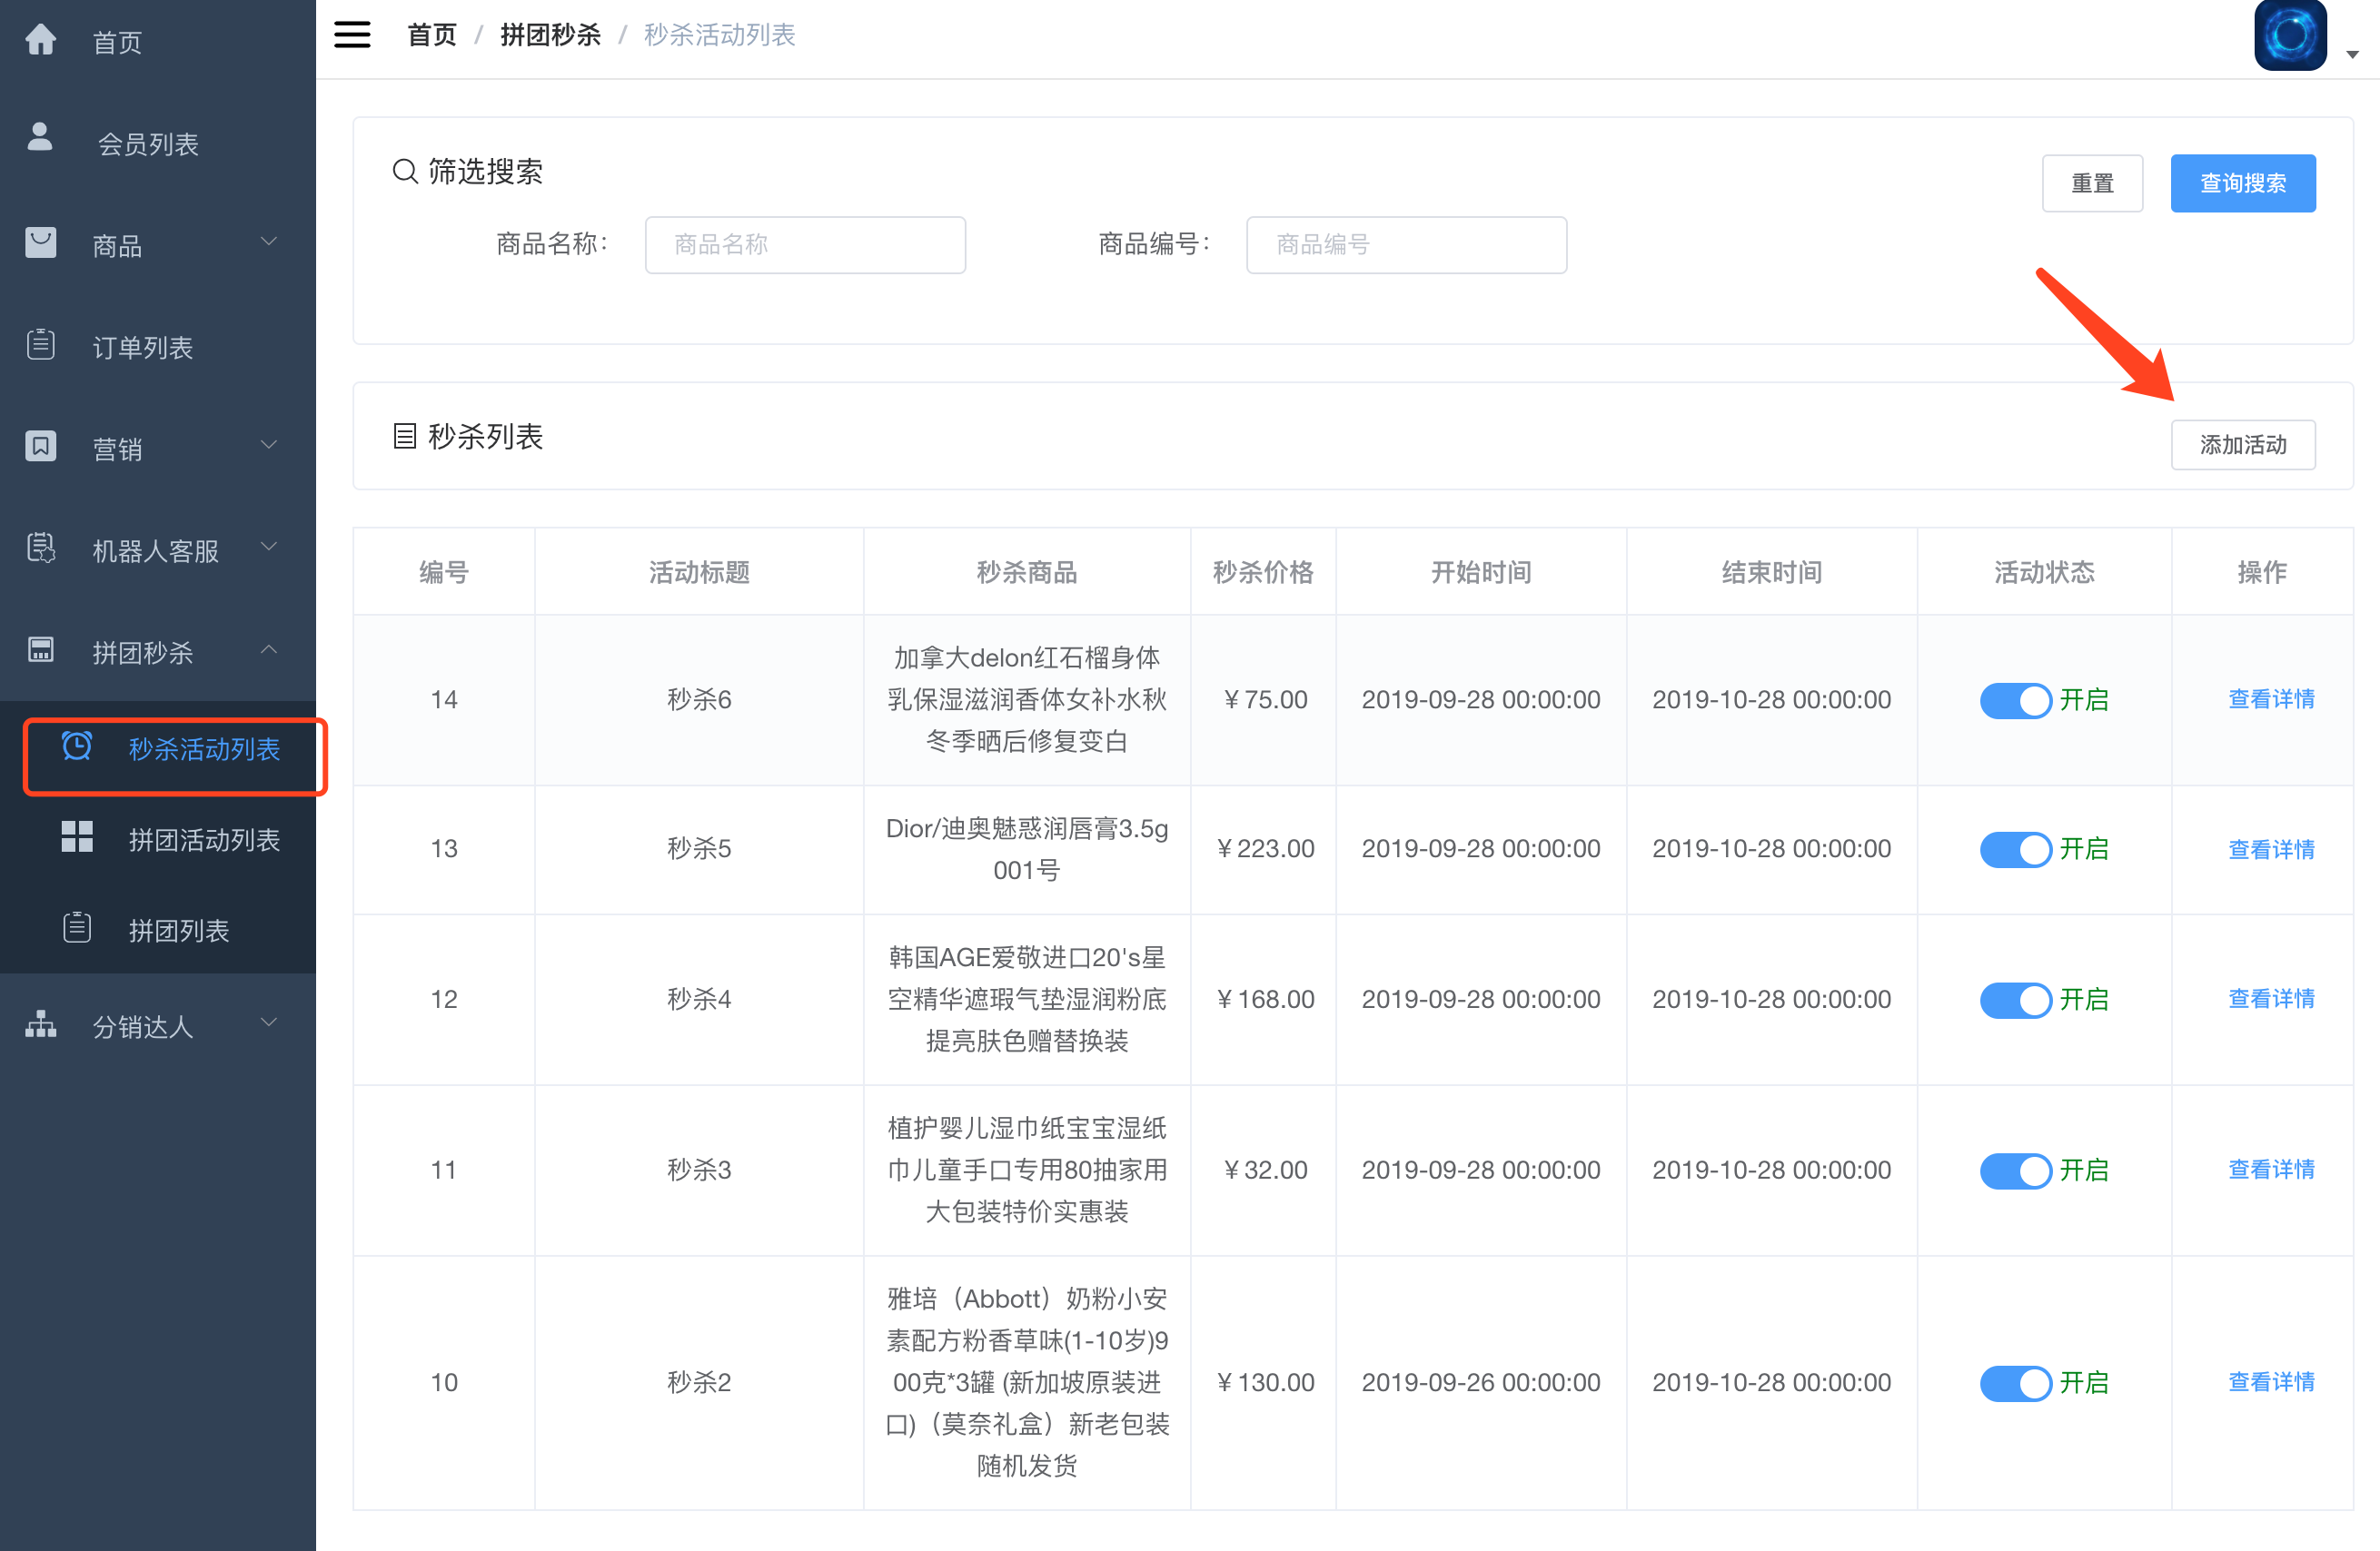Click the 拼团秒杀 breadcrumb link

[550, 35]
